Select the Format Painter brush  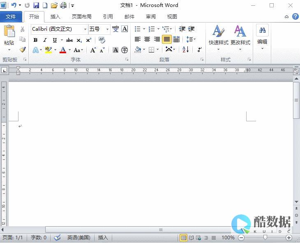pyautogui.click(x=23, y=50)
